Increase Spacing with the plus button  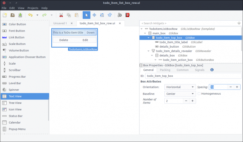point(238,87)
